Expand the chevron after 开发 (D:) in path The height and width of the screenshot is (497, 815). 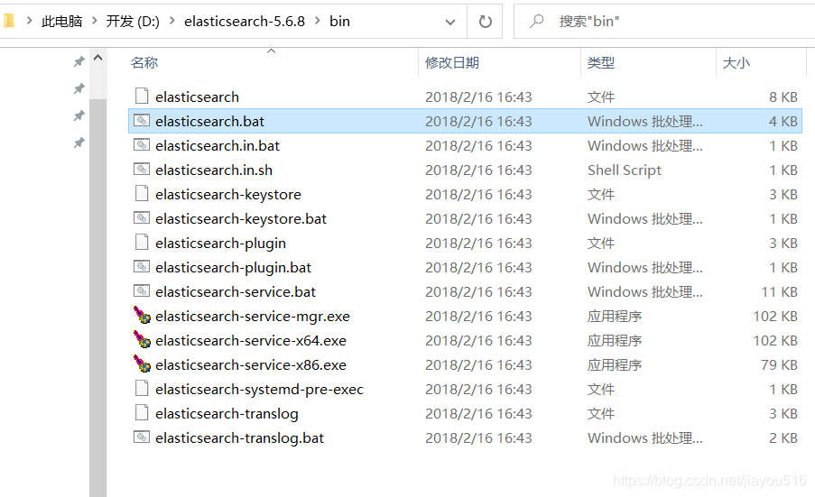click(171, 21)
